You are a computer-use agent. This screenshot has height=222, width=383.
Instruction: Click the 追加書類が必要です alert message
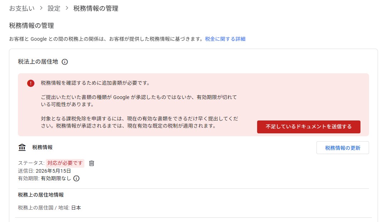[95, 83]
